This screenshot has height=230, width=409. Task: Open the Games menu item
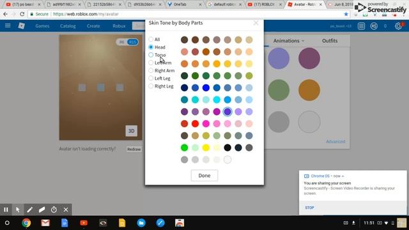point(42,26)
